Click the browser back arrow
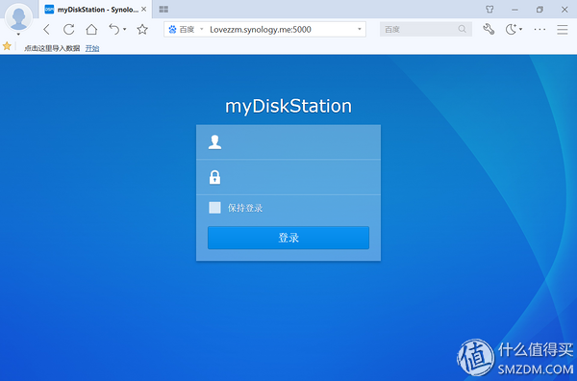Viewport: 577px width, 381px height. pyautogui.click(x=46, y=29)
